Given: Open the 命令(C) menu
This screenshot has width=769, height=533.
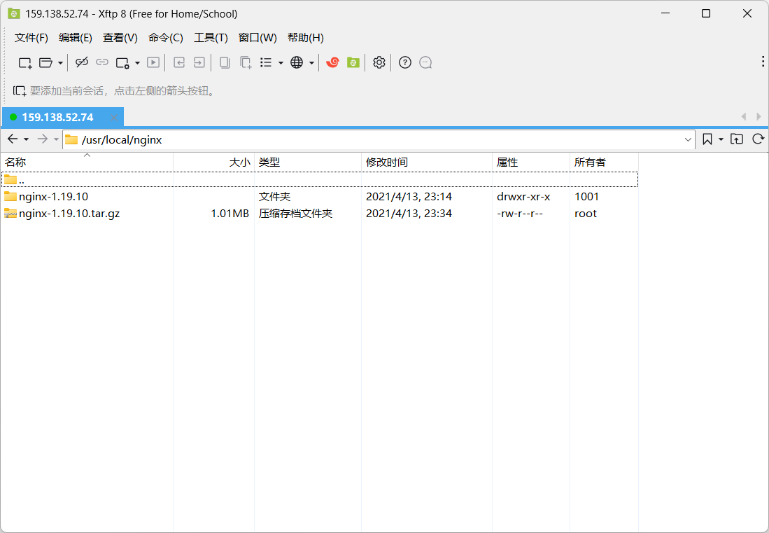Looking at the screenshot, I should (x=166, y=38).
